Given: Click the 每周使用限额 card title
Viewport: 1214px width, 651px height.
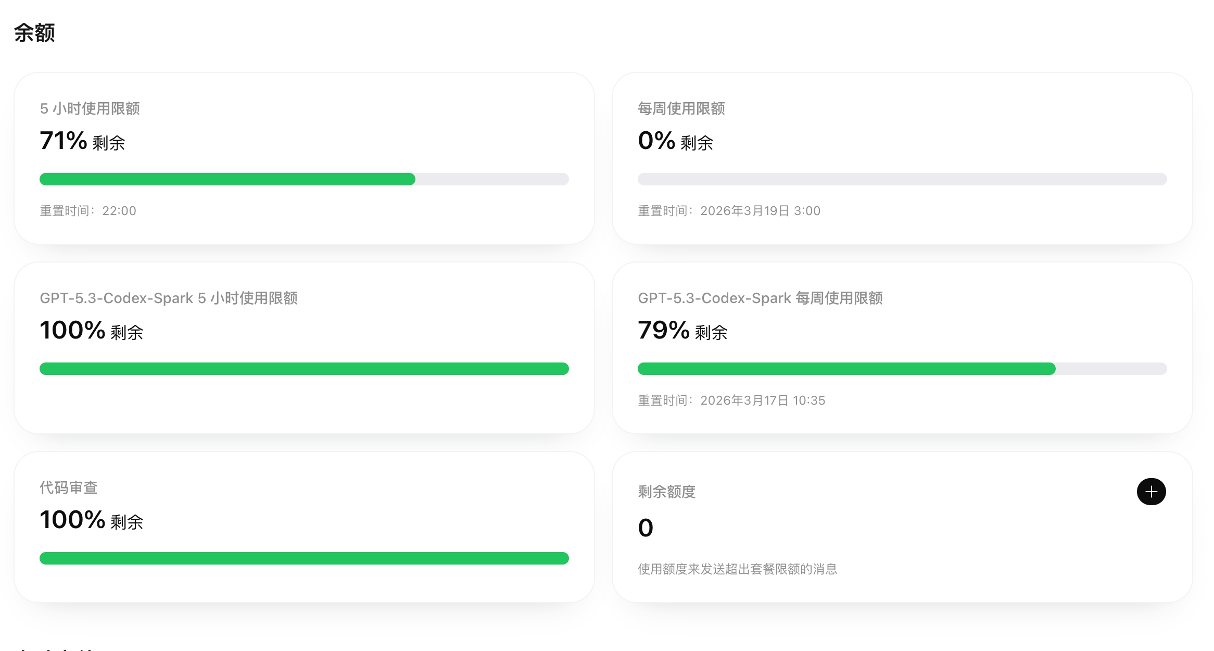Looking at the screenshot, I should [681, 108].
